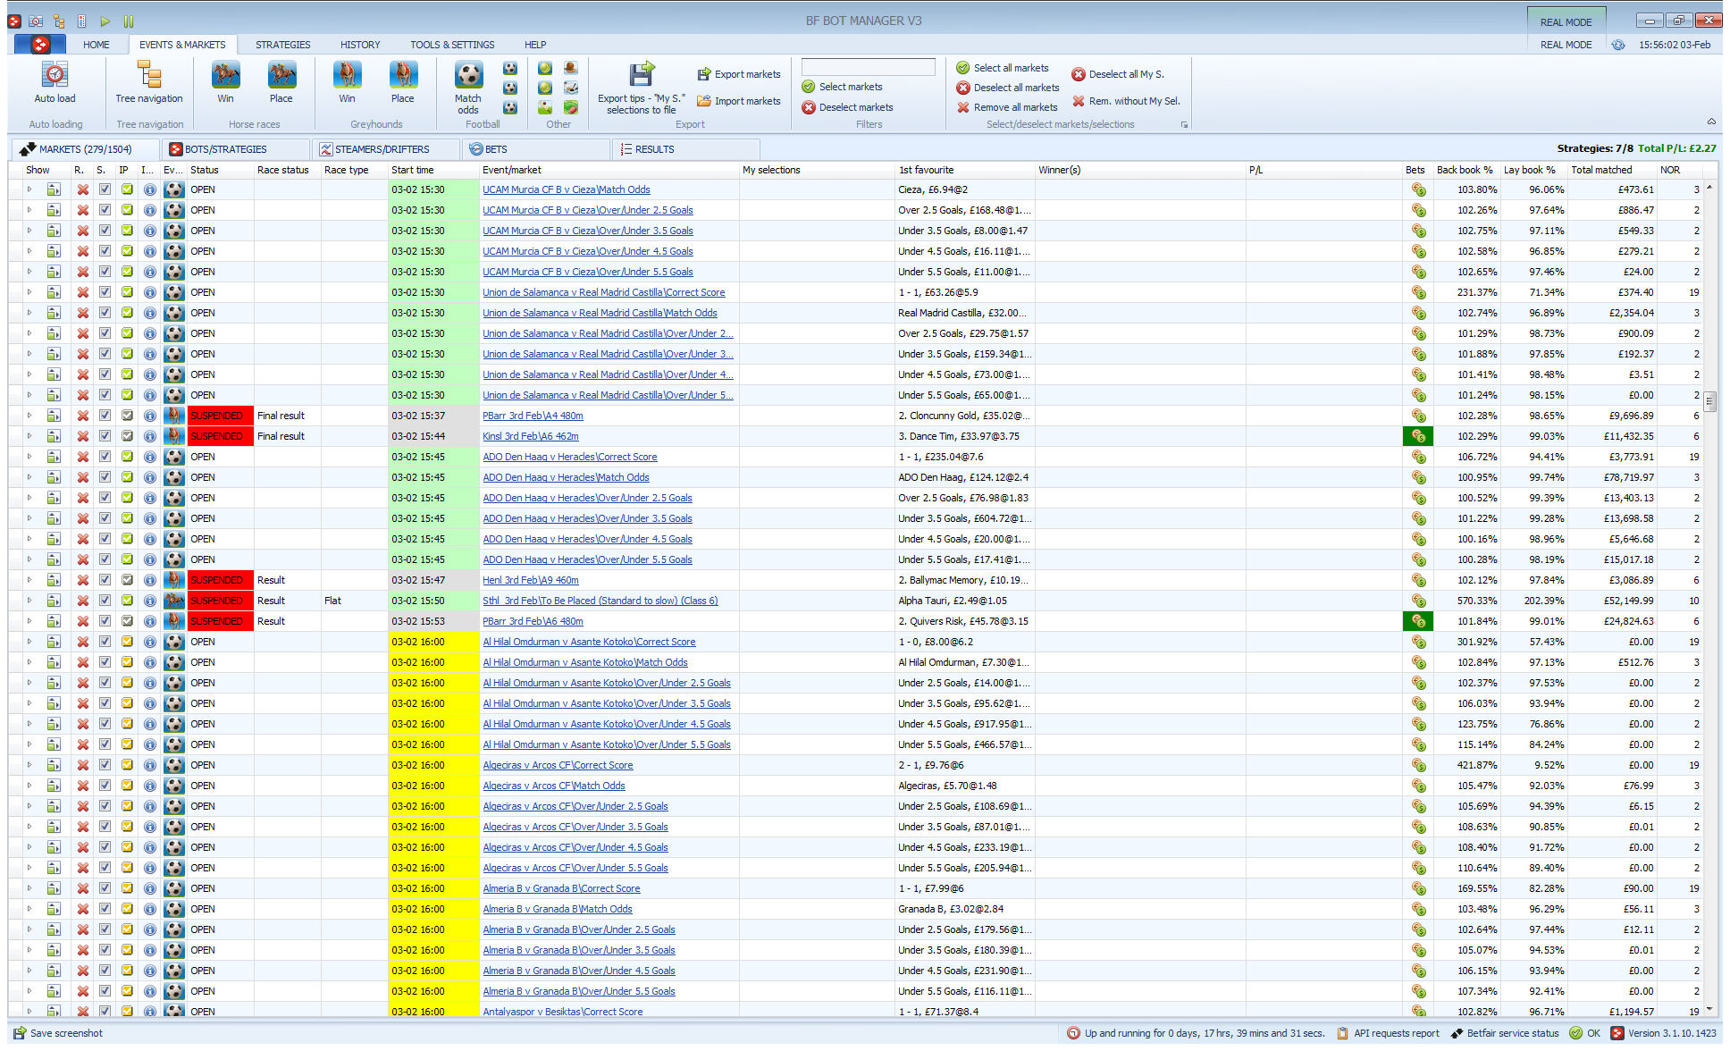Click the application red logo button
Viewport: 1730px width, 1051px height.
point(40,45)
